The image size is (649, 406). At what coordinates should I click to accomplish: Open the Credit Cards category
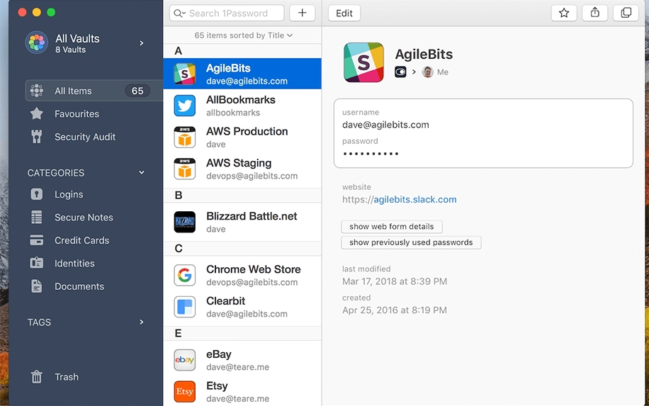[x=82, y=240]
